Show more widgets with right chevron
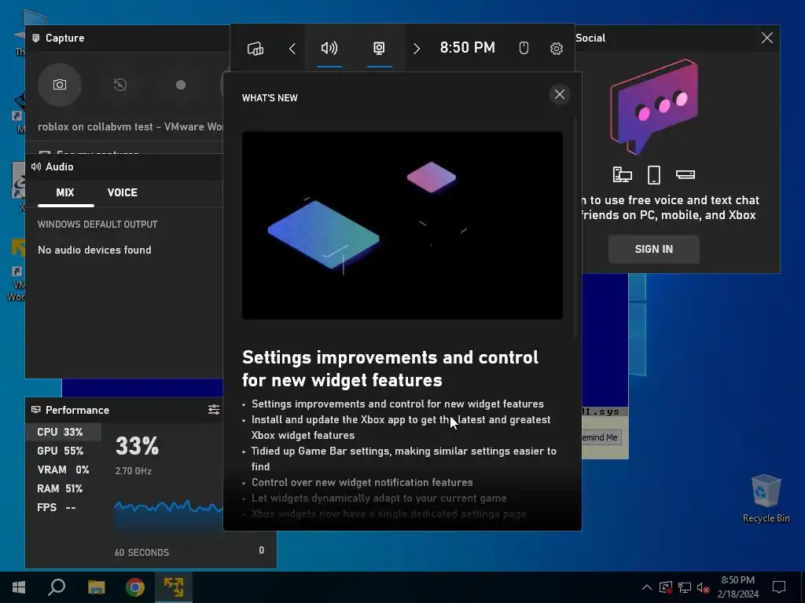The width and height of the screenshot is (805, 603). (x=417, y=48)
